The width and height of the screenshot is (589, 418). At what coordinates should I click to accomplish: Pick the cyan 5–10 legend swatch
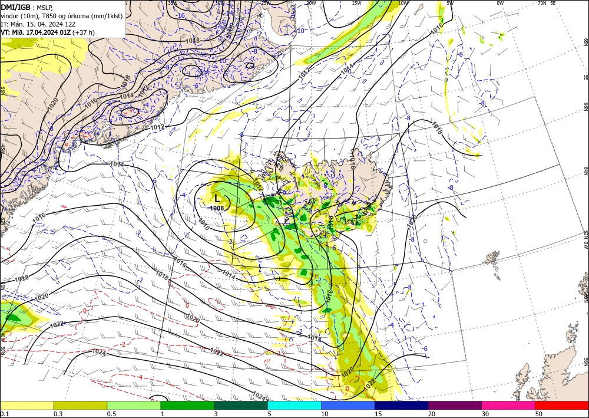[294, 405]
